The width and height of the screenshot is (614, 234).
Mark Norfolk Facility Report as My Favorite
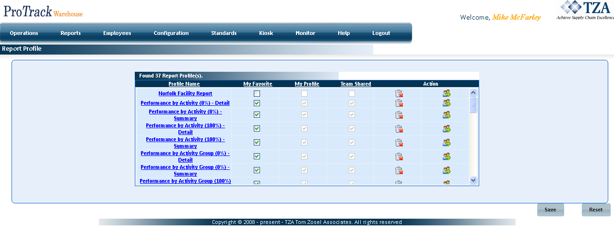(x=257, y=94)
